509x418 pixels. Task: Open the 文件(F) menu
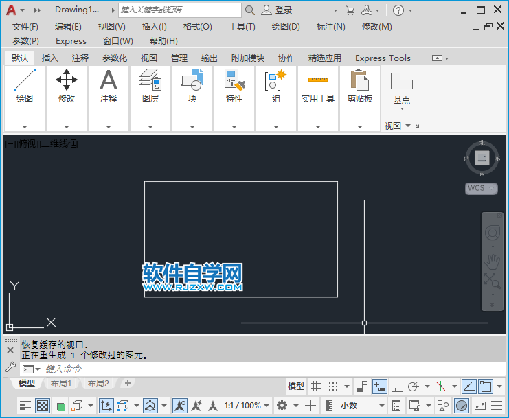coord(25,27)
